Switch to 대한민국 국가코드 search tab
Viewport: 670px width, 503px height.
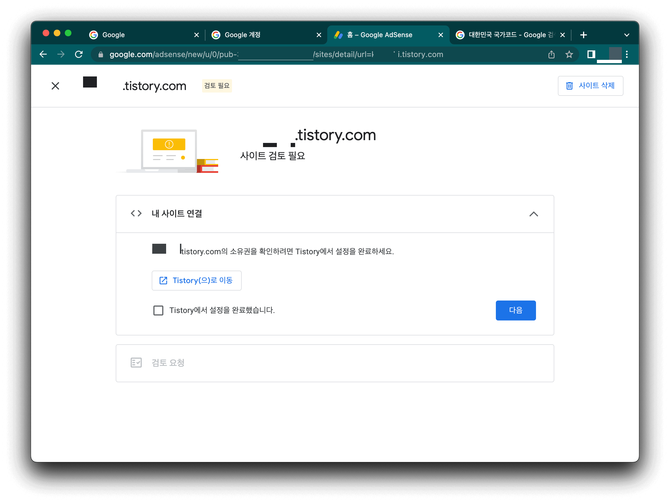click(506, 35)
